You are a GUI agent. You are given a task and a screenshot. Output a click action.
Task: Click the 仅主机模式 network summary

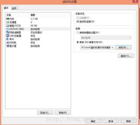coord(36,33)
